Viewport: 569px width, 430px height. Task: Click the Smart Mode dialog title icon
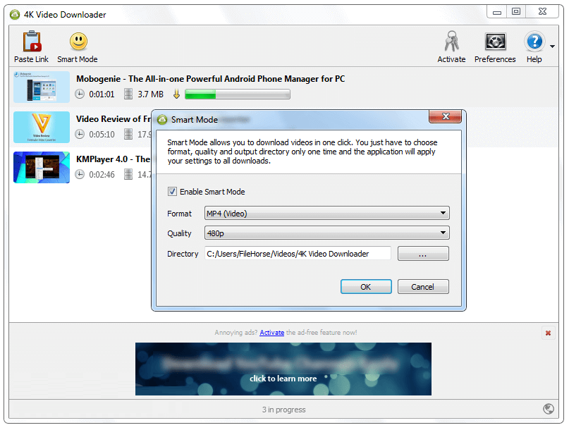click(162, 120)
